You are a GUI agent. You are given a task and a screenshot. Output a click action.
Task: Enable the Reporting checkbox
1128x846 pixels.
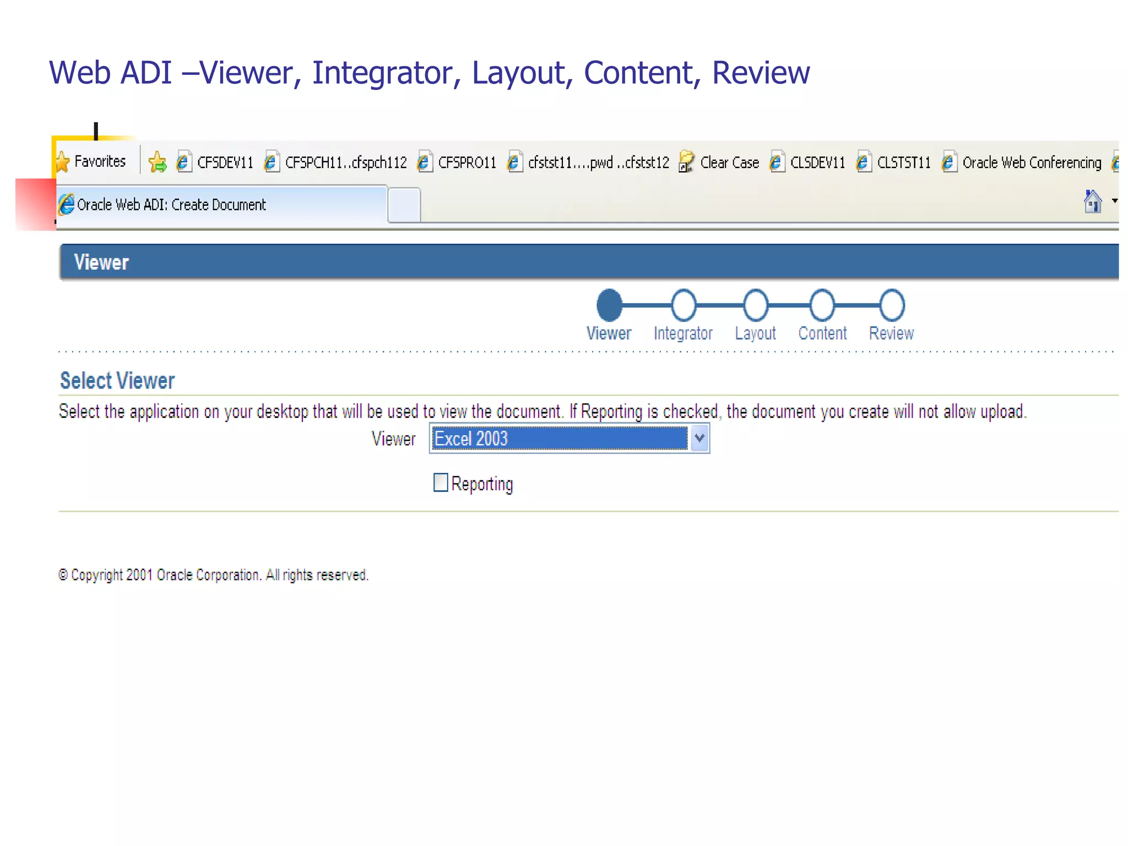point(441,482)
